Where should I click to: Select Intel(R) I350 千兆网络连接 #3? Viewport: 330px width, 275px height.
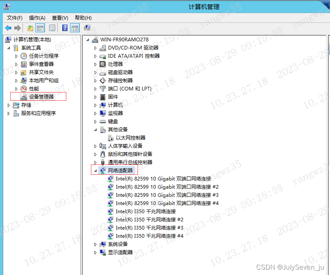point(149,228)
